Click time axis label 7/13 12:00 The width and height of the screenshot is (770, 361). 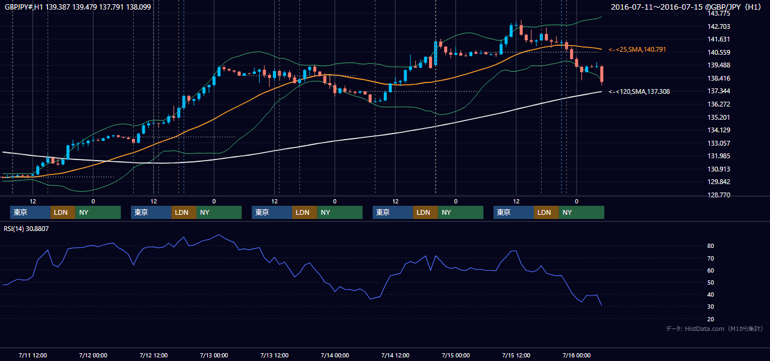click(x=274, y=356)
